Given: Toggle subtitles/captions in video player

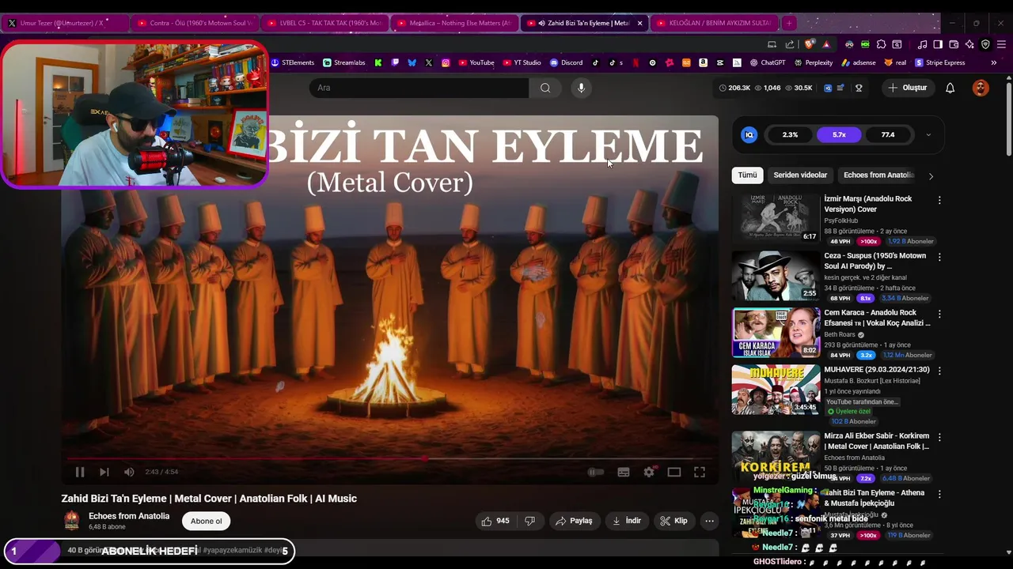Looking at the screenshot, I should point(624,472).
